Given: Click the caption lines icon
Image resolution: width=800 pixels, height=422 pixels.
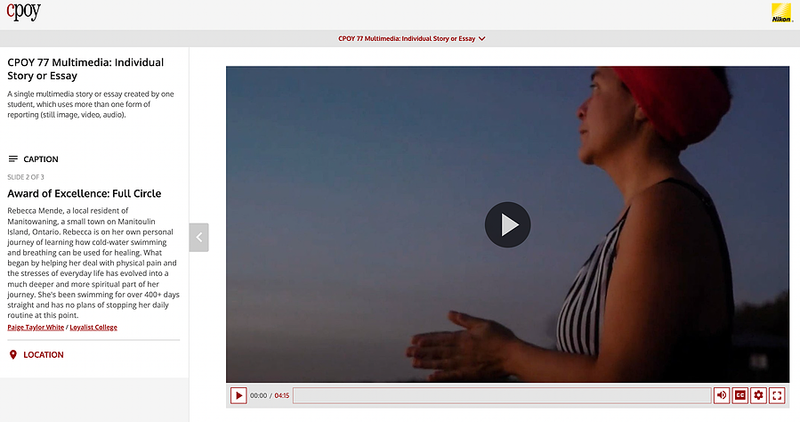Looking at the screenshot, I should click(x=13, y=159).
